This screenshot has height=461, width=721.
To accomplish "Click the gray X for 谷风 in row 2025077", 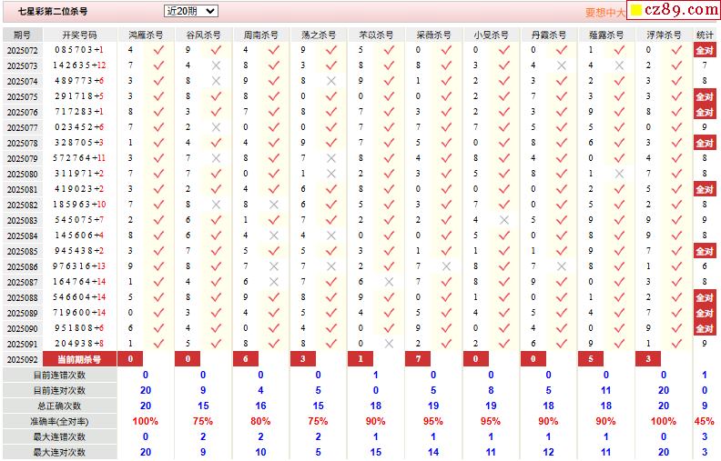I will coord(216,127).
